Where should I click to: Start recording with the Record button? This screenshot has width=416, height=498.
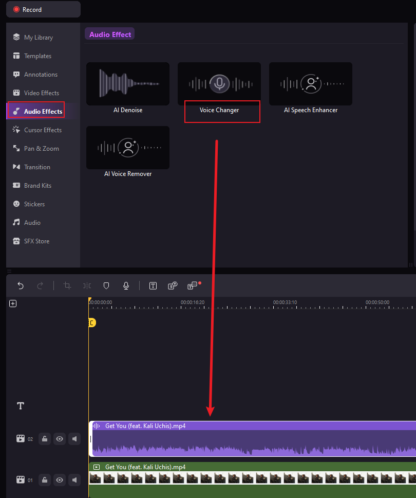[43, 10]
